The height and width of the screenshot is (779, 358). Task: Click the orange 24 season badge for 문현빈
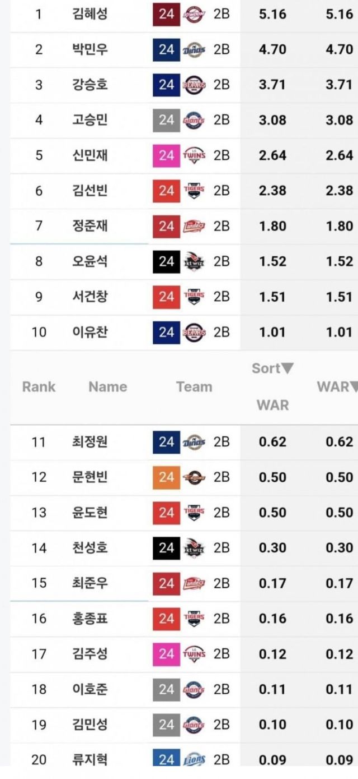click(166, 477)
